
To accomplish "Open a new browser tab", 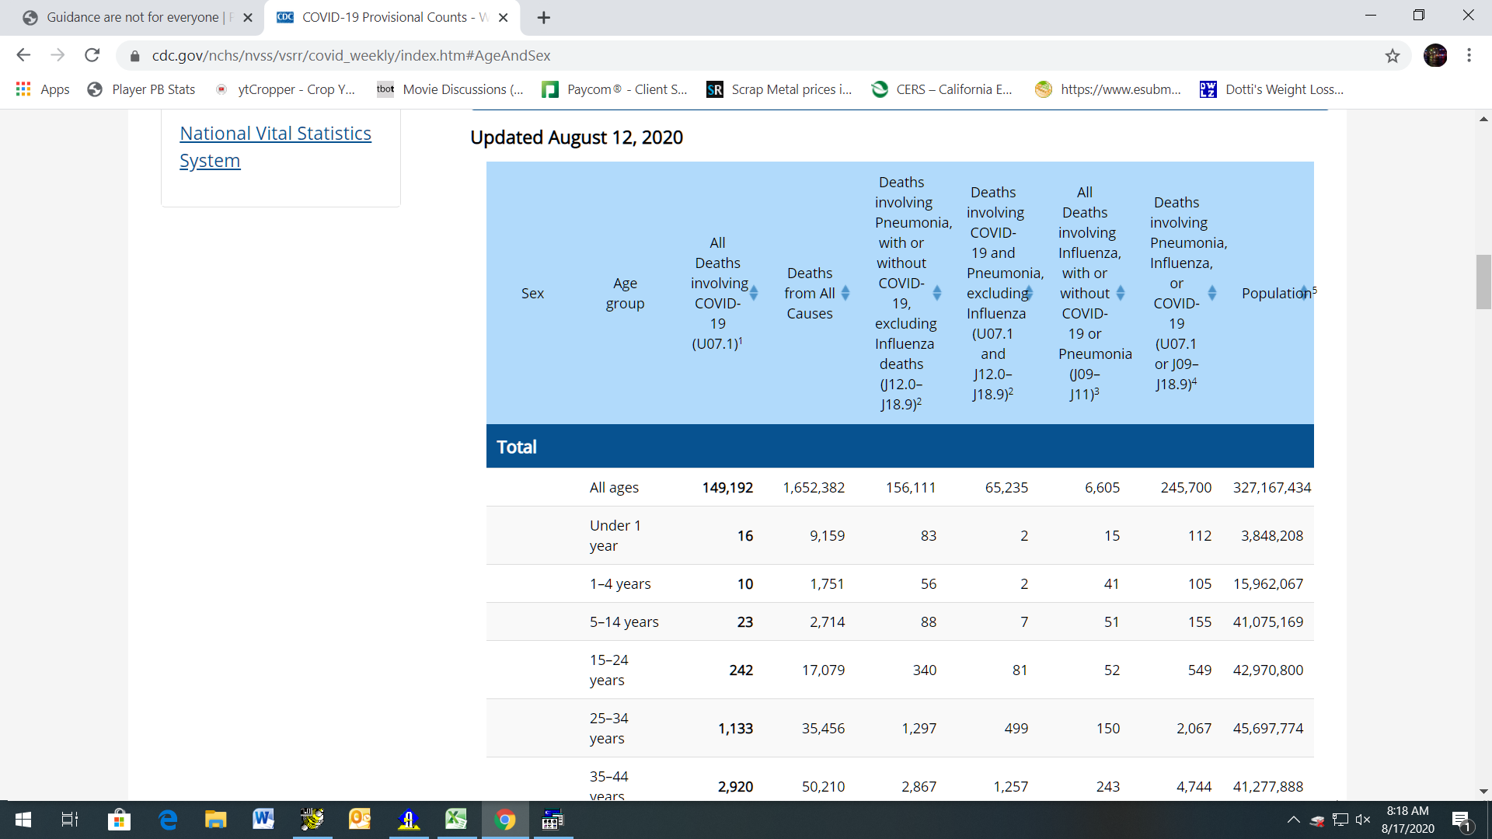I will pos(544,17).
